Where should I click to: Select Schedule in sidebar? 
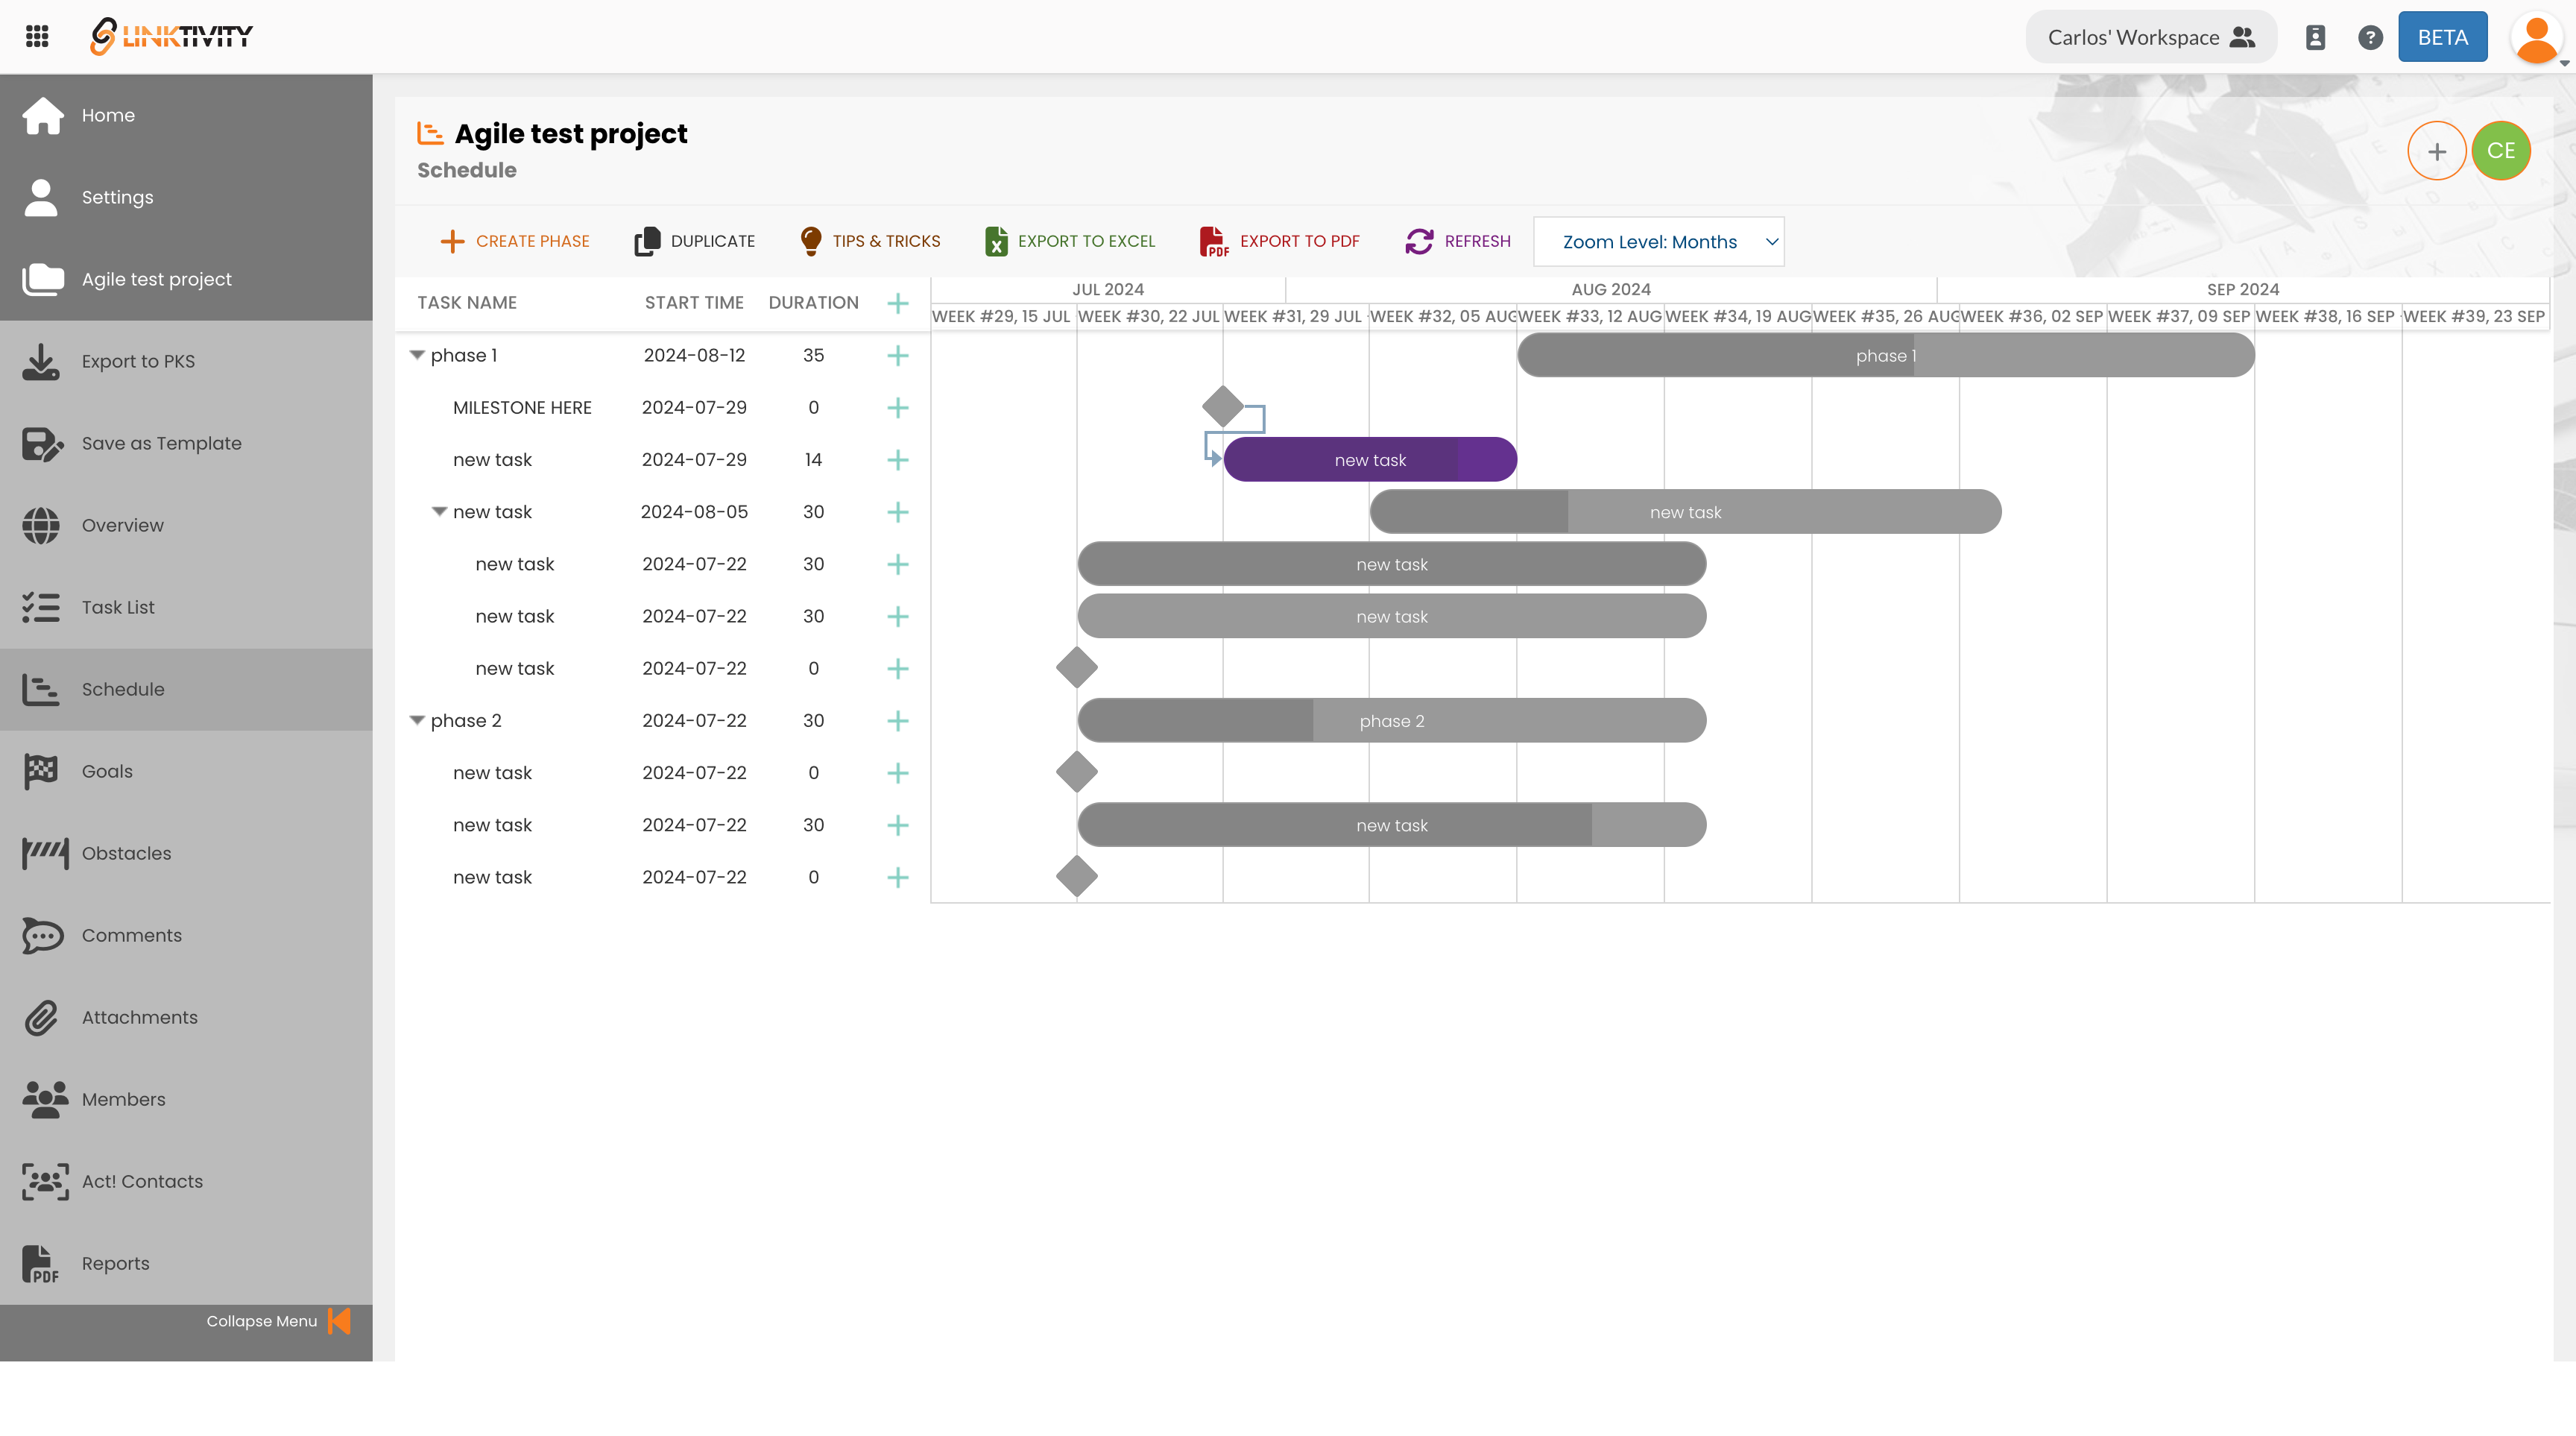[x=186, y=689]
